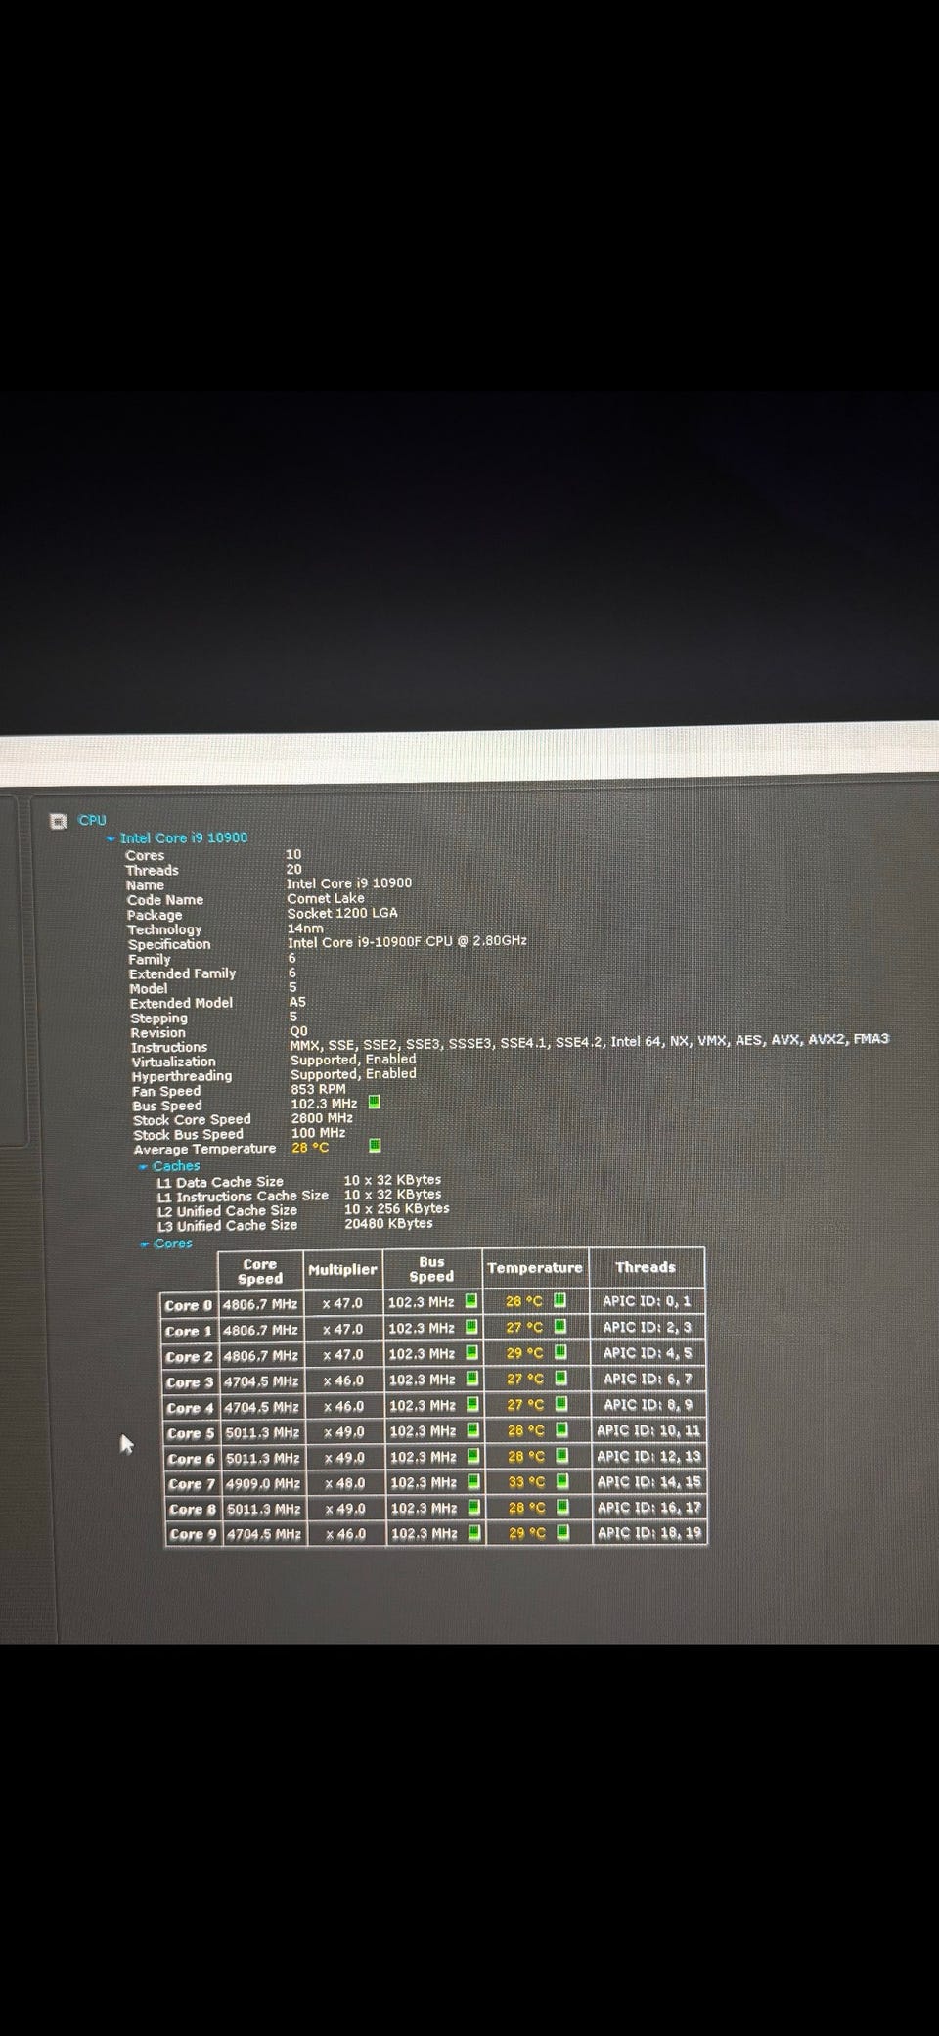Click Core 0 temperature graph icon
Image resolution: width=939 pixels, height=2036 pixels.
point(559,1300)
